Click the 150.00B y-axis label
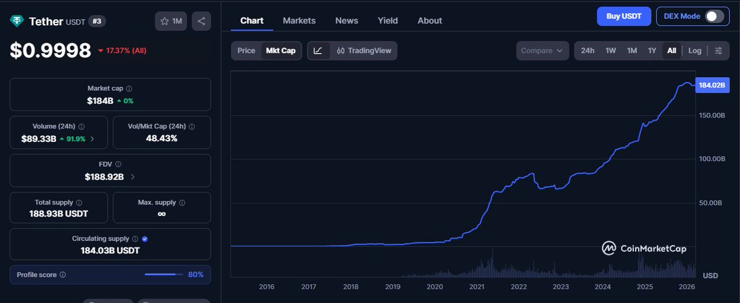This screenshot has height=303, width=740. pos(712,115)
